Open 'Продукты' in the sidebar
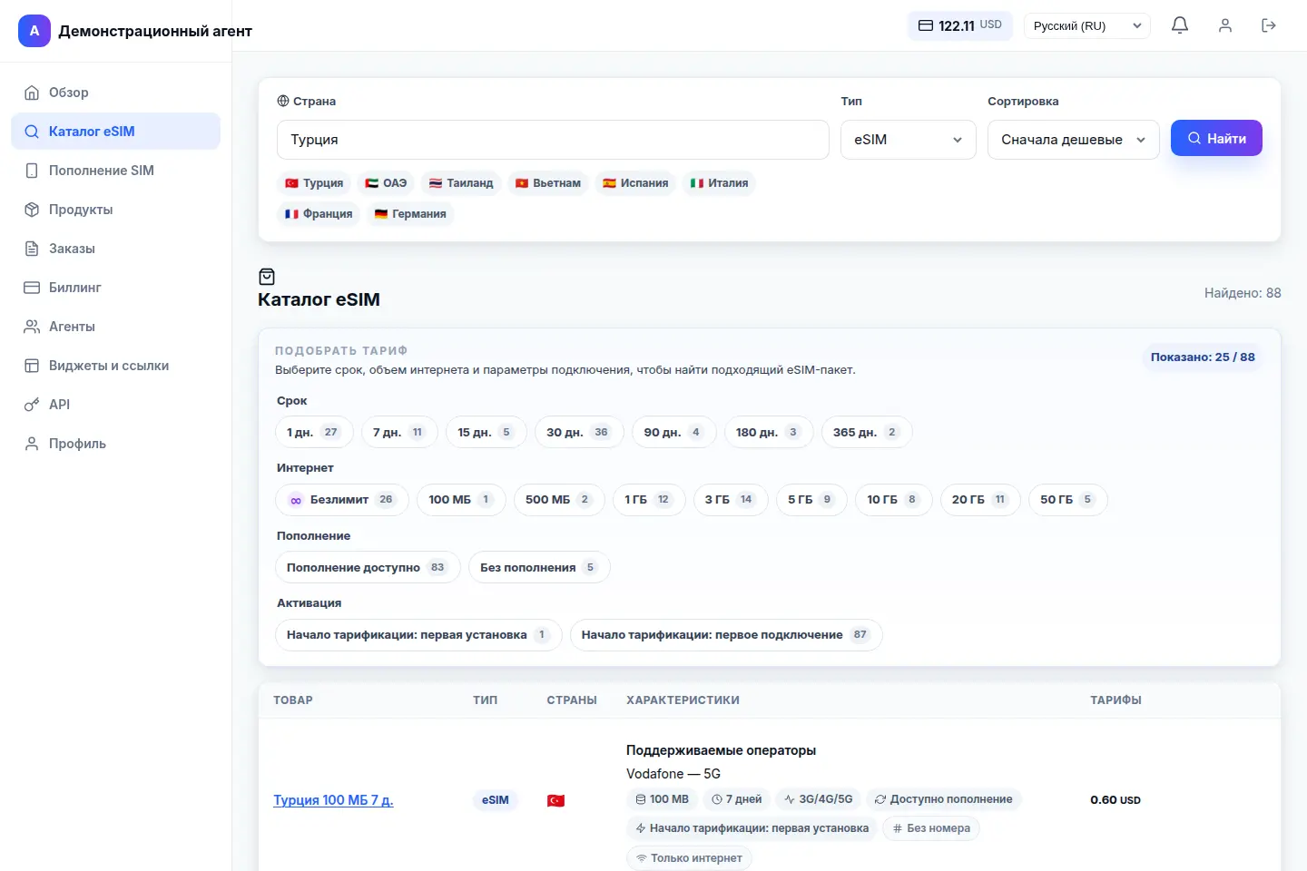 pyautogui.click(x=115, y=210)
